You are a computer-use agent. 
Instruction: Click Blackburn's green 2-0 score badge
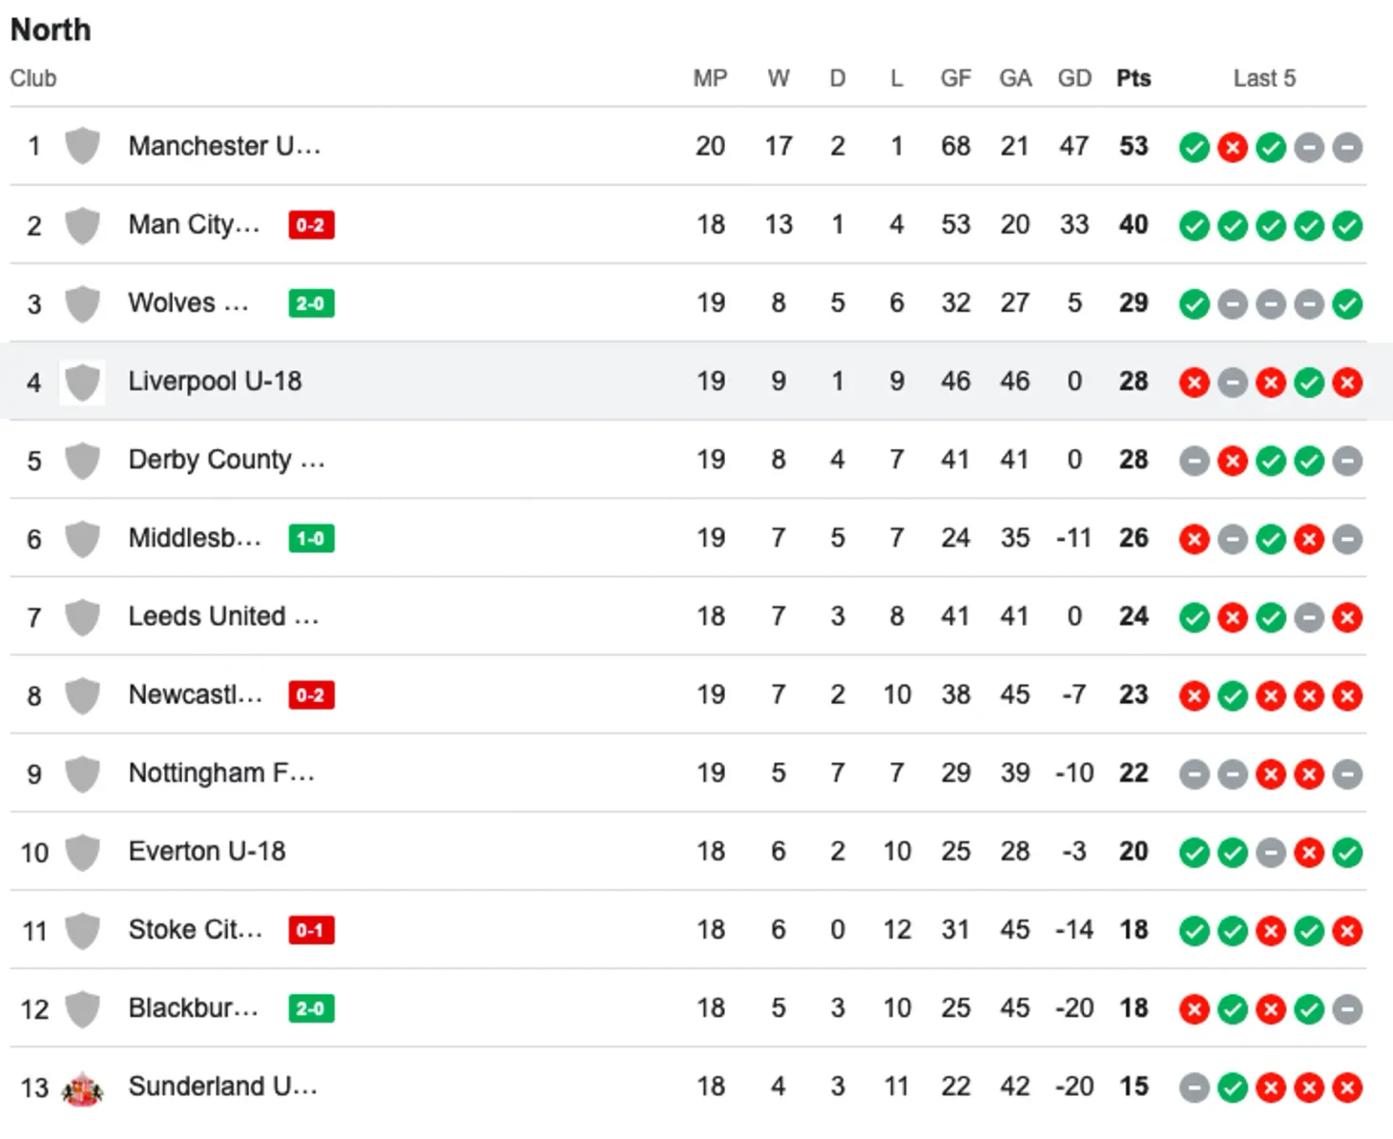[x=311, y=1008]
